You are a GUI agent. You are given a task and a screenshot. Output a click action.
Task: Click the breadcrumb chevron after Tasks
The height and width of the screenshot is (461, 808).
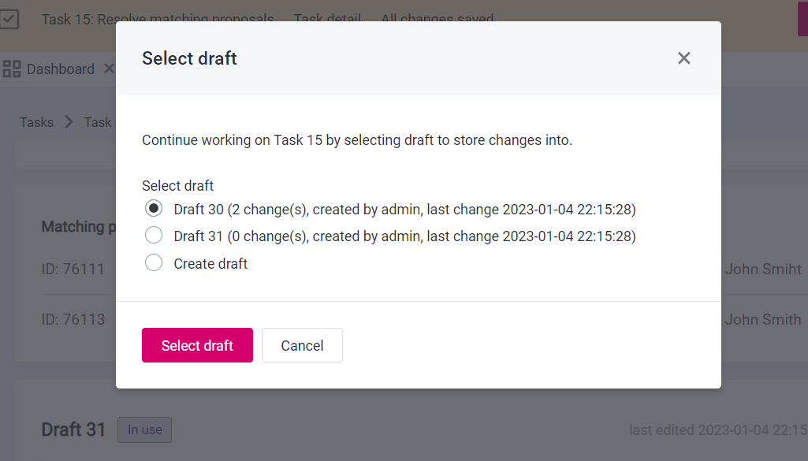(x=69, y=122)
